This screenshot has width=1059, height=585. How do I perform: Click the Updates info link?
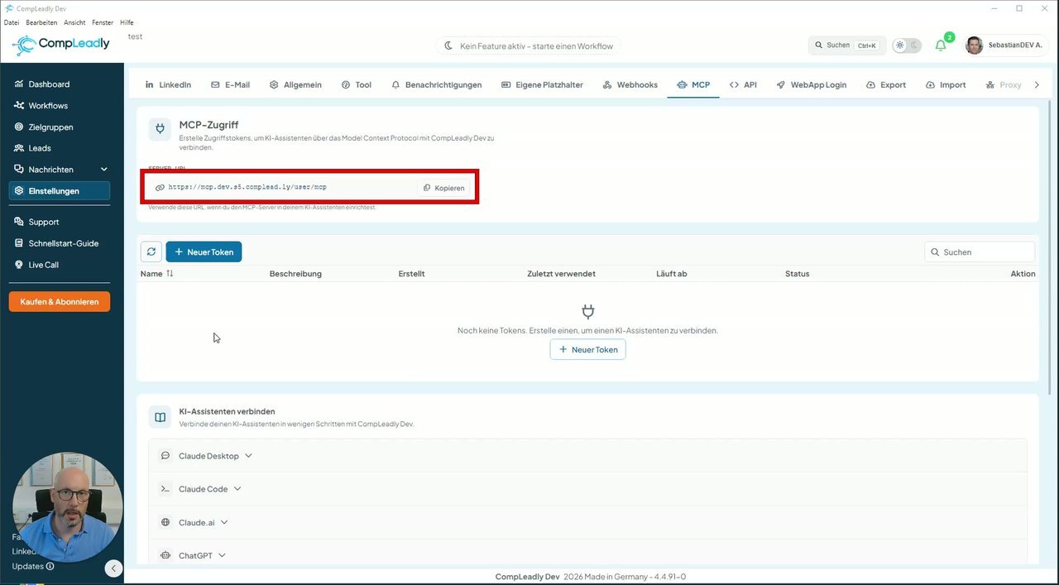(33, 567)
